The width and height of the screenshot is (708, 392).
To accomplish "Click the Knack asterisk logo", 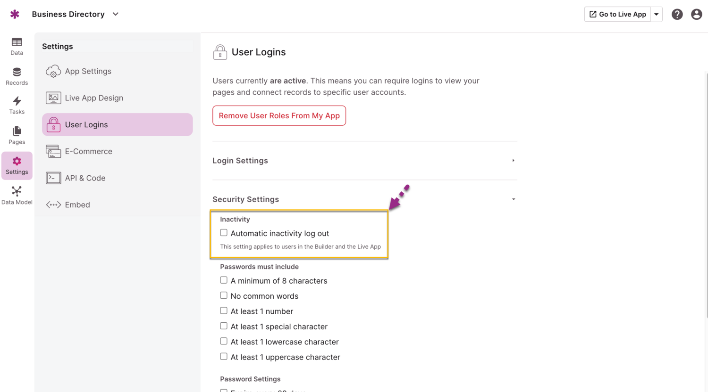I will coord(15,14).
